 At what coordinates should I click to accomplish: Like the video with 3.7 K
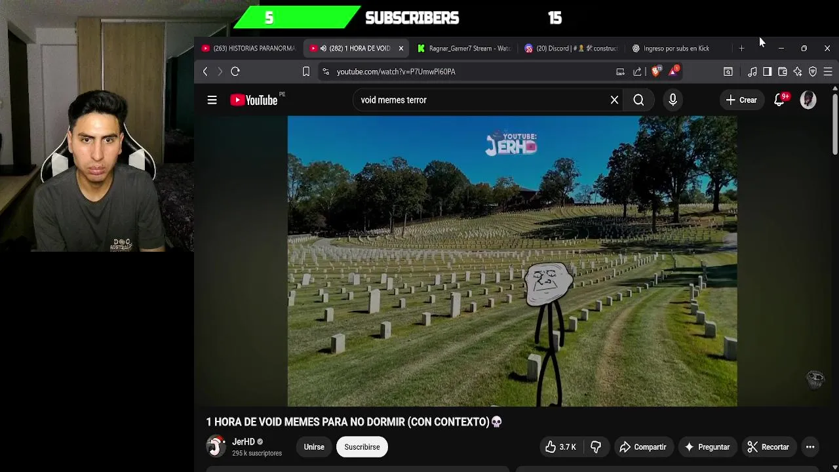tap(560, 447)
